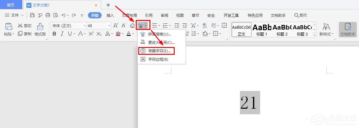359x128 pixels.
Task: Switch to the 引用 ribbon tab
Action: (149, 15)
